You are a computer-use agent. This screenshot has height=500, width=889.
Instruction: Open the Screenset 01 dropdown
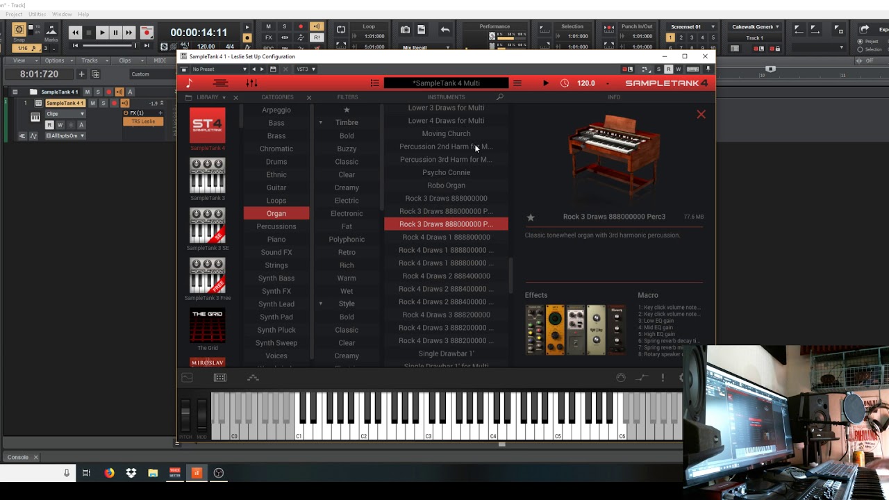(x=690, y=26)
